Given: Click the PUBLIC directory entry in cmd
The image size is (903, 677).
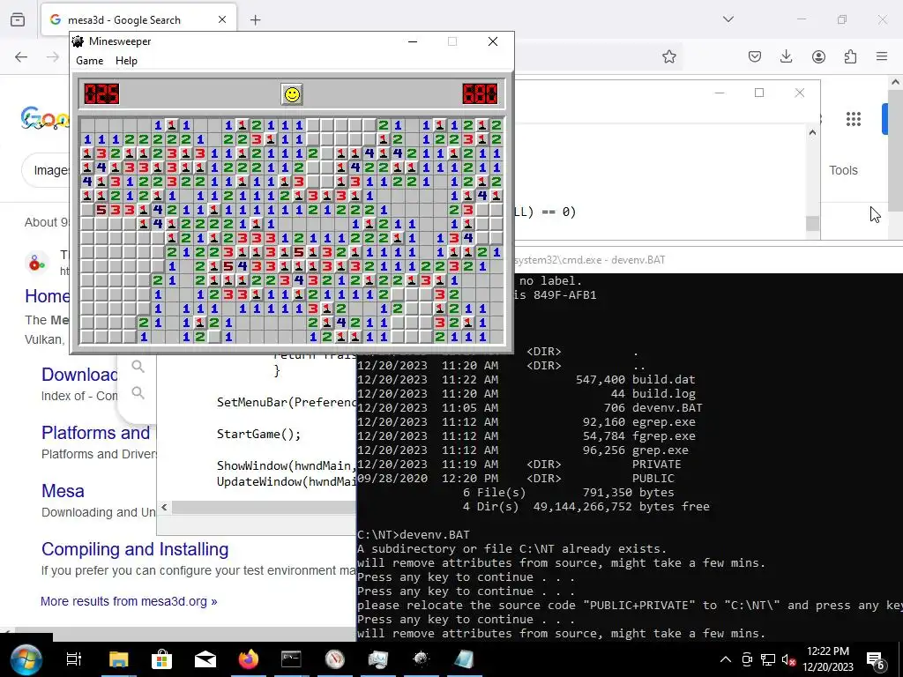Looking at the screenshot, I should (653, 479).
